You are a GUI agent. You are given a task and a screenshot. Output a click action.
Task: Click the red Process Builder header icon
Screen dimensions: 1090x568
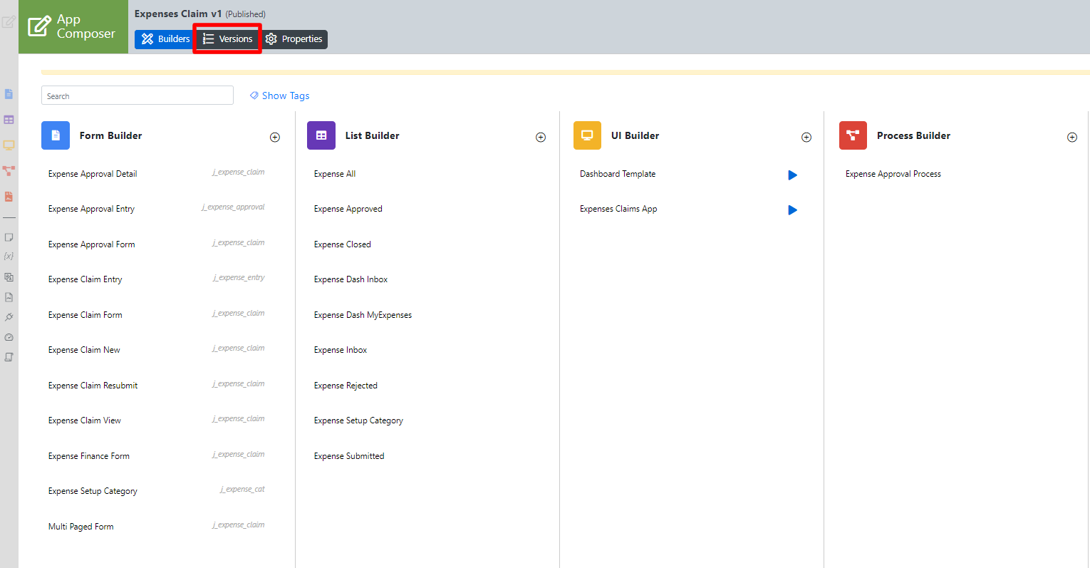click(x=853, y=135)
